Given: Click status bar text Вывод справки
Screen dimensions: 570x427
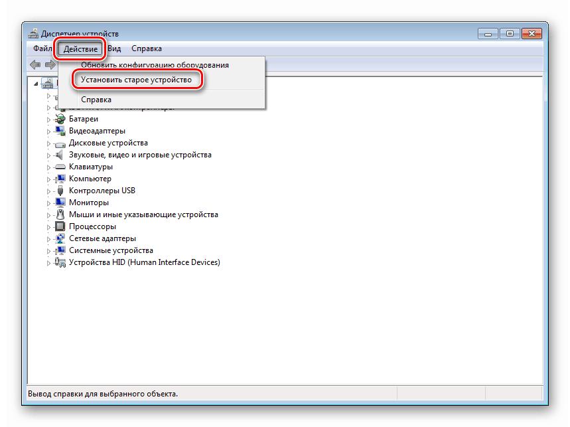Looking at the screenshot, I should tap(103, 394).
